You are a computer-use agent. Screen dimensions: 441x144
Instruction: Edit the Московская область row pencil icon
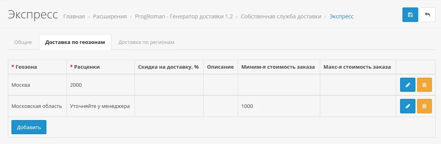click(408, 106)
